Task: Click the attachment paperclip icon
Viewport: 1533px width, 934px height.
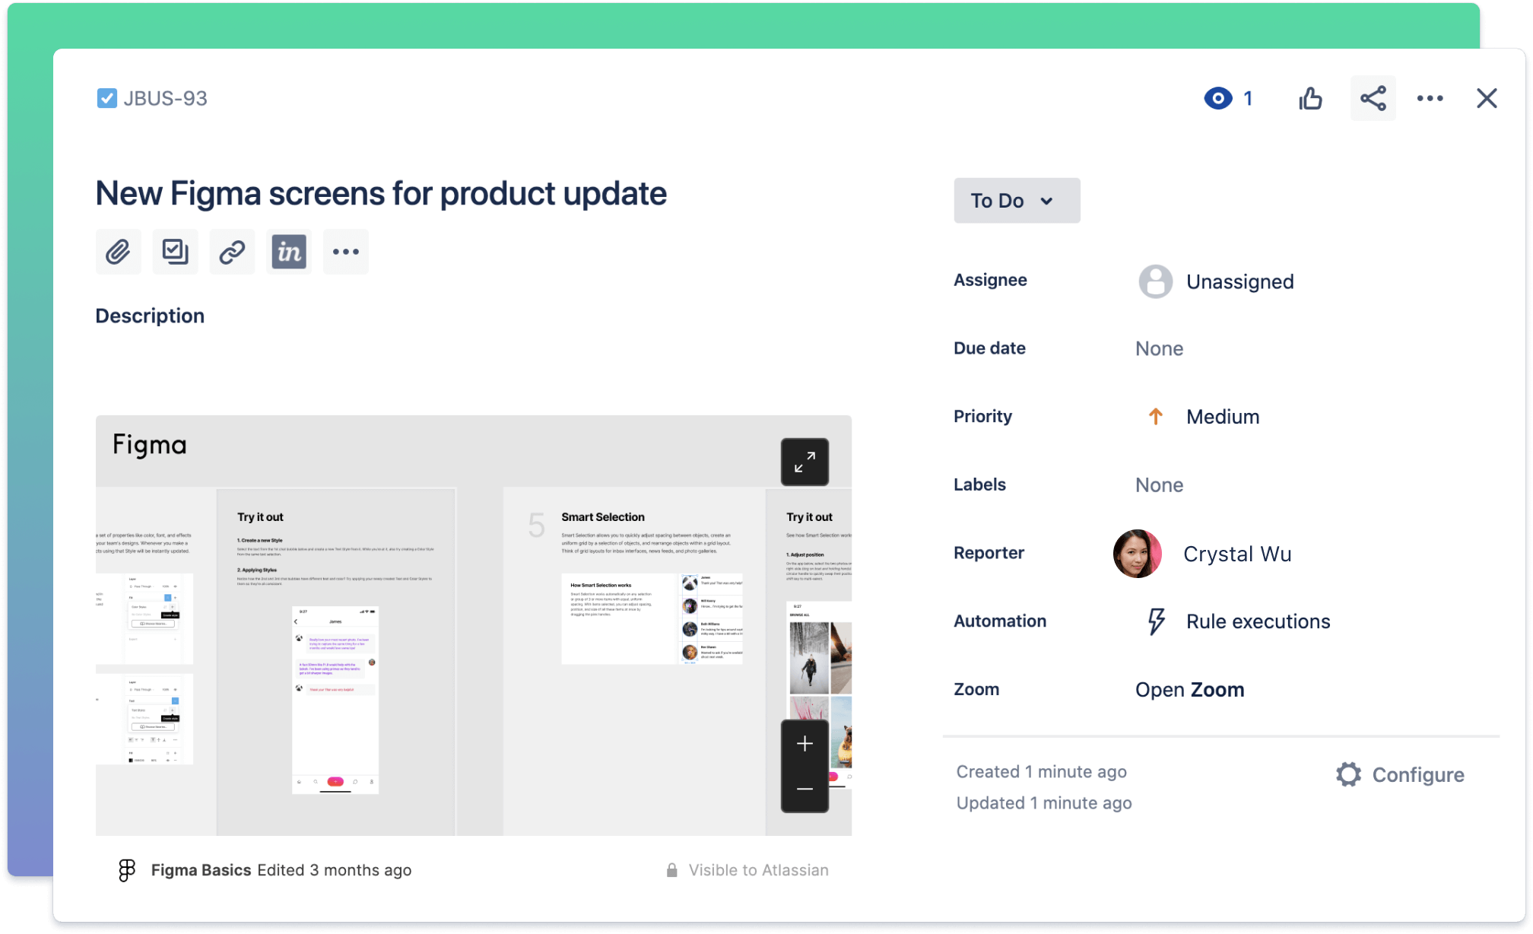Action: [x=119, y=251]
